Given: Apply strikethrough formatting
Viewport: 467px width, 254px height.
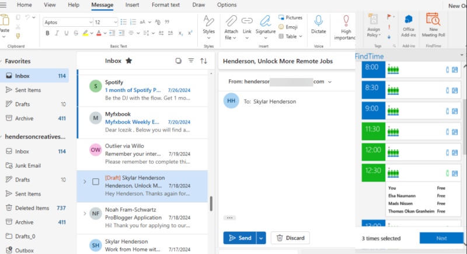Looking at the screenshot, I should [76, 33].
